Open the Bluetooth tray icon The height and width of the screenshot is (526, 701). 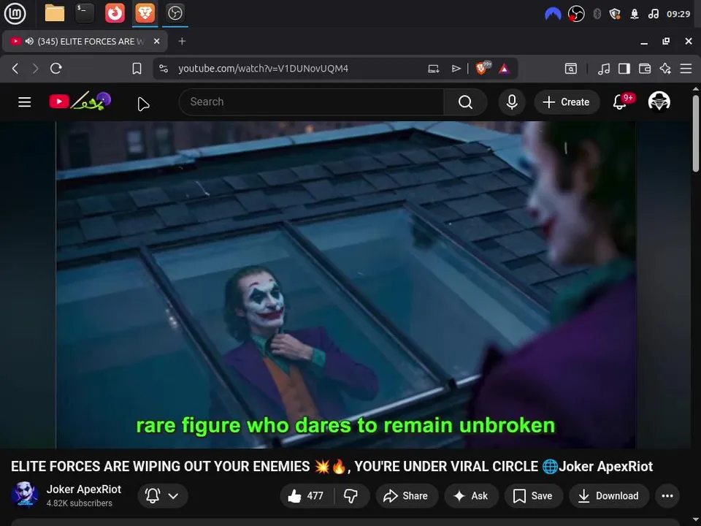click(x=597, y=14)
